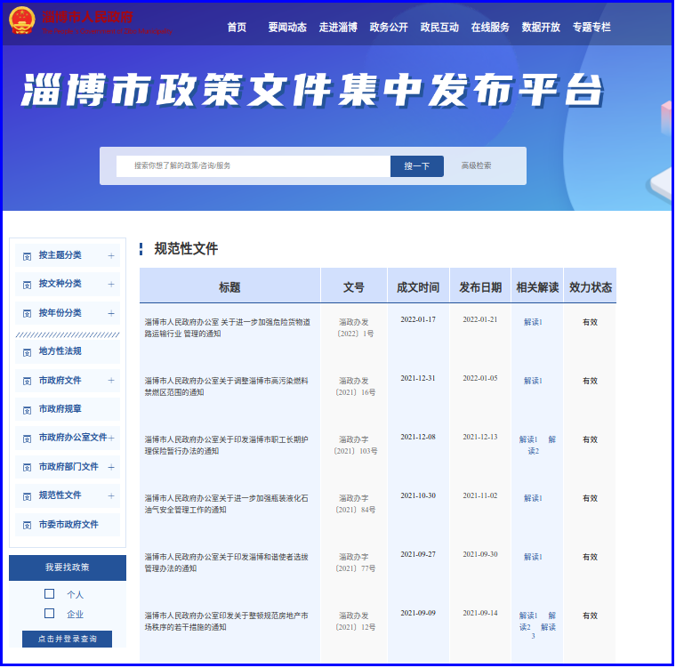676x668 pixels.
Task: Click the icon beside 市政府文件
Action: (x=27, y=381)
